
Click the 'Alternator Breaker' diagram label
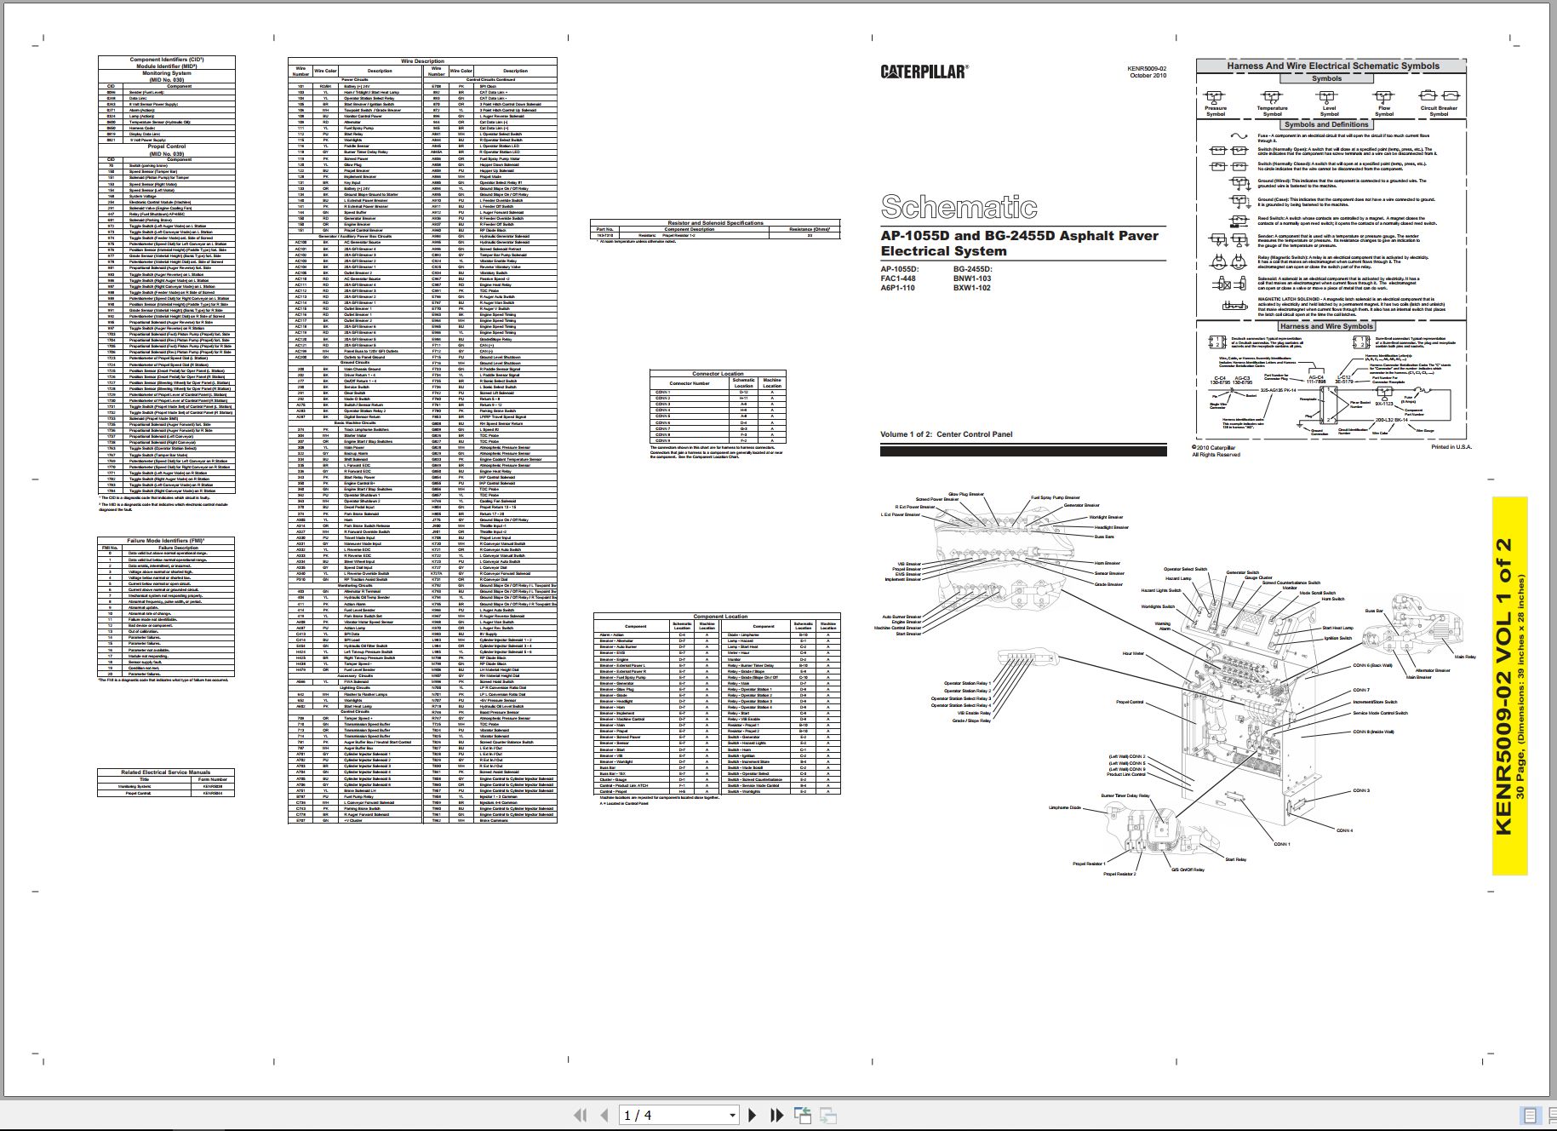click(1432, 670)
